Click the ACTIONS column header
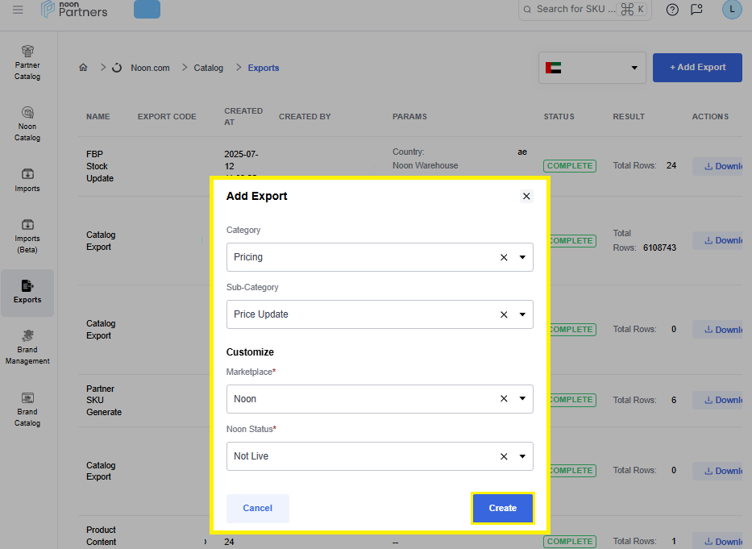 [x=710, y=117]
